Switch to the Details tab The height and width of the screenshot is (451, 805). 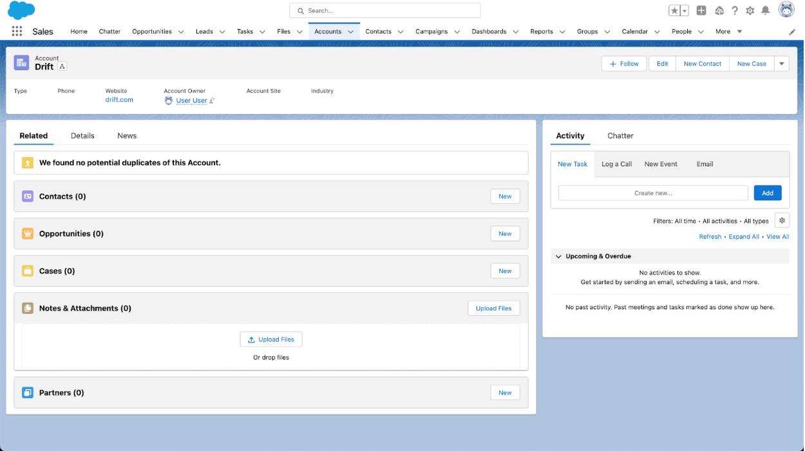(x=82, y=136)
